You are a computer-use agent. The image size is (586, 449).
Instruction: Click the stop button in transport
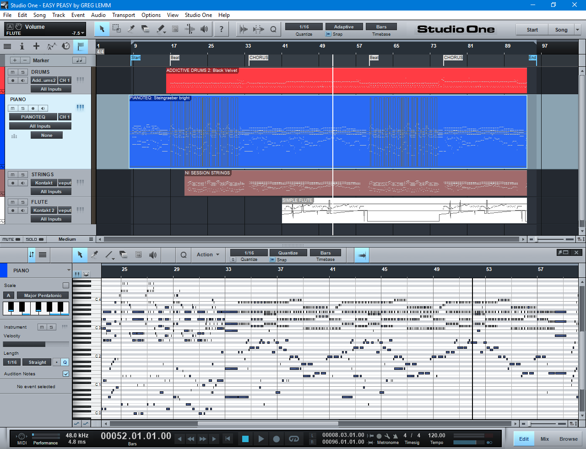245,439
